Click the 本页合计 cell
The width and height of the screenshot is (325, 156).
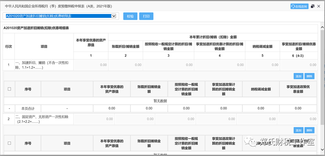pos(28,108)
